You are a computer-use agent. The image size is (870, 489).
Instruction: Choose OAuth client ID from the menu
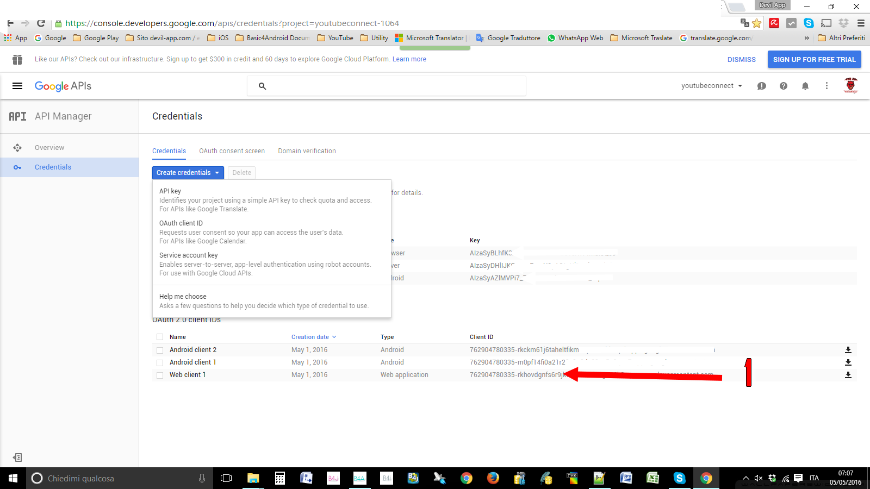[272, 232]
